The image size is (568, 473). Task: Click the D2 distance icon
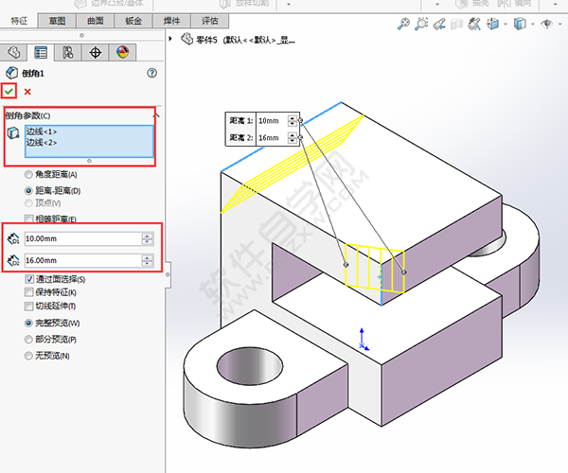13,260
